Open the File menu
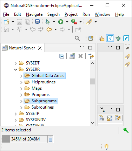Image resolution: width=132 pixels, height=151 pixels. pyautogui.click(x=6, y=14)
